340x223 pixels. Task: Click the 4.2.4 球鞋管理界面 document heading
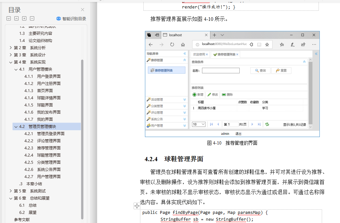pyautogui.click(x=174, y=159)
